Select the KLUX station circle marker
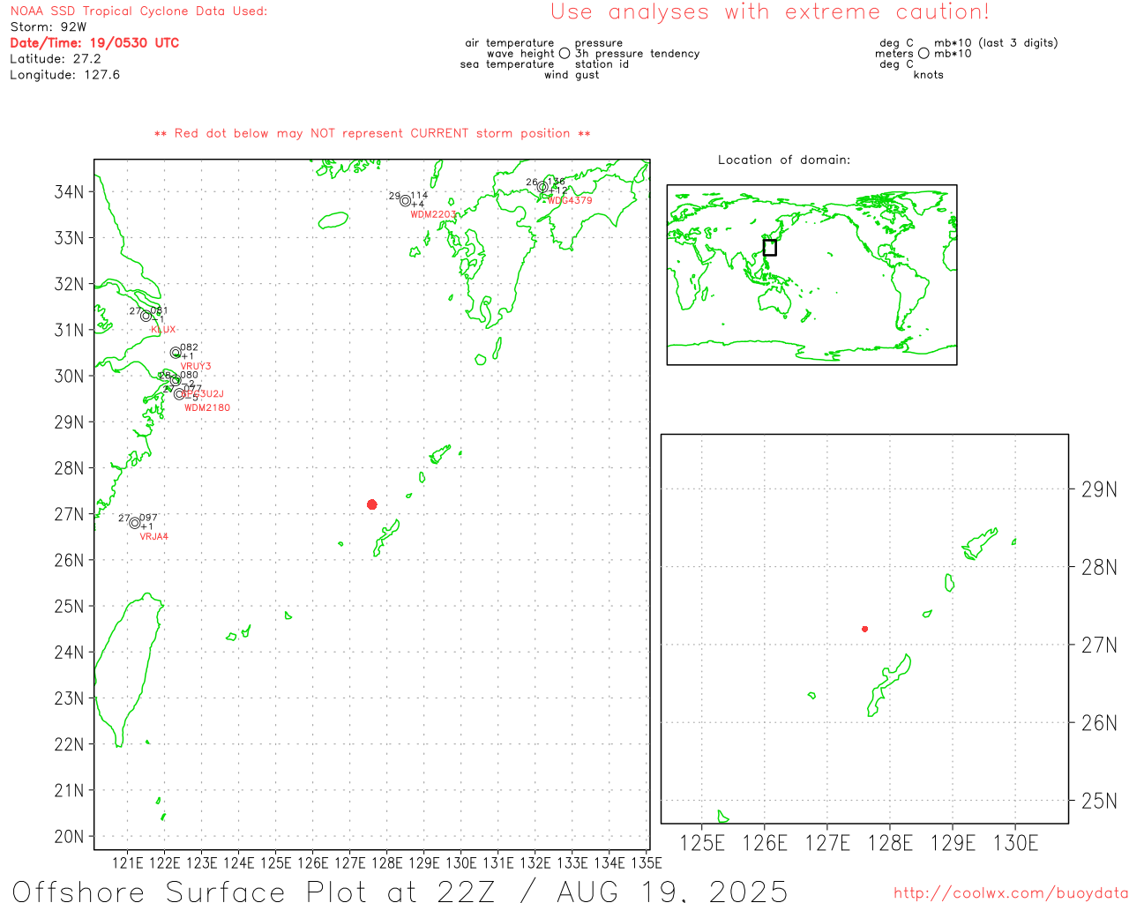 tap(146, 316)
